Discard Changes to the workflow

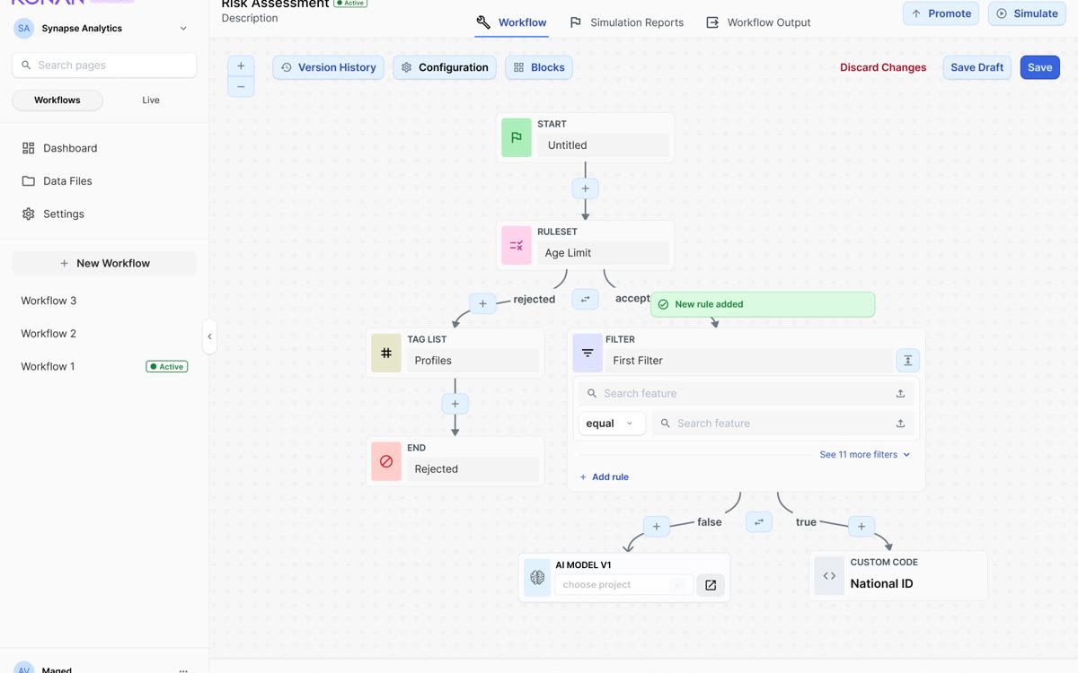(x=883, y=67)
